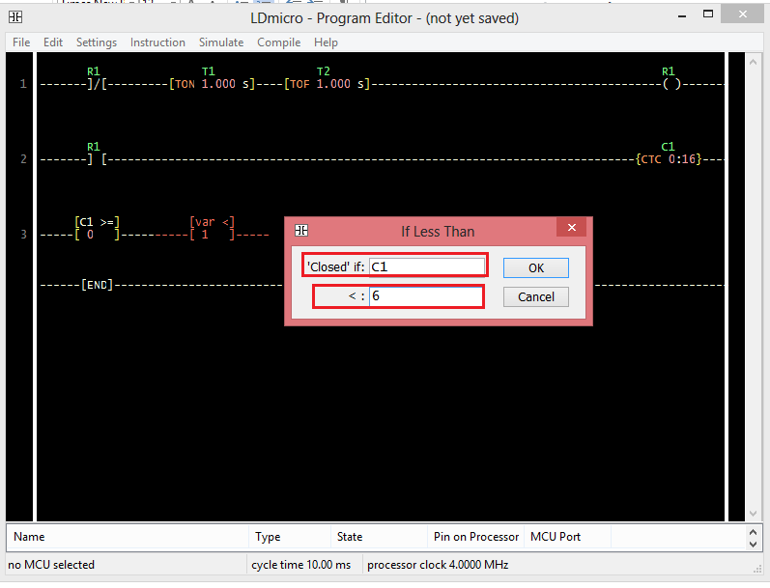The image size is (770, 588).
Task: Minimize the LDmicro window
Action: [682, 16]
